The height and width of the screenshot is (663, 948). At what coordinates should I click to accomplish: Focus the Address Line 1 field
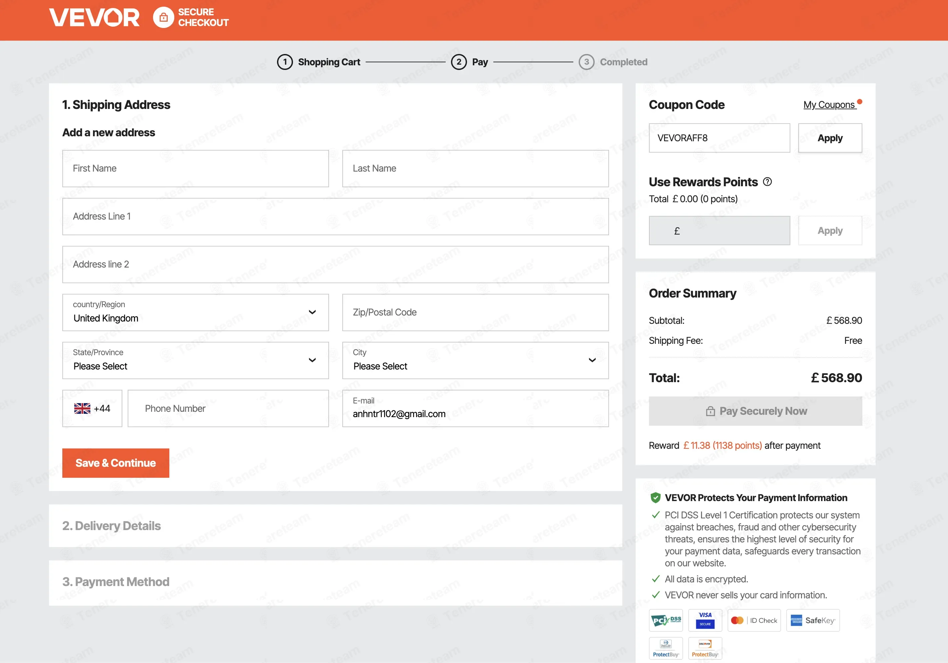coord(335,217)
